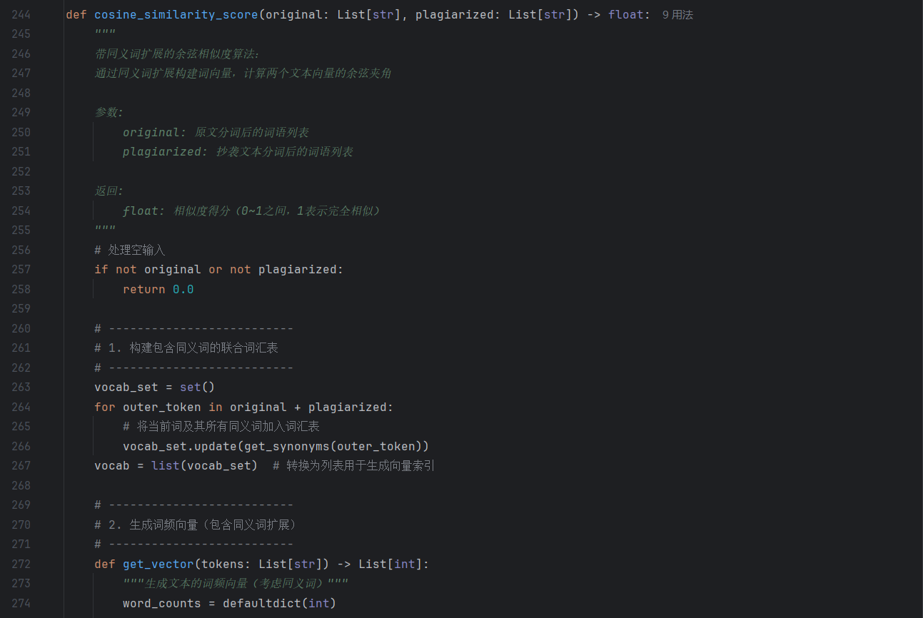Click "List[int]" return type of get_vector
This screenshot has height=618, width=923.
point(390,564)
